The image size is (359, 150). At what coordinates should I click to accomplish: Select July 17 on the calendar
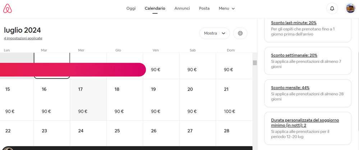88,100
